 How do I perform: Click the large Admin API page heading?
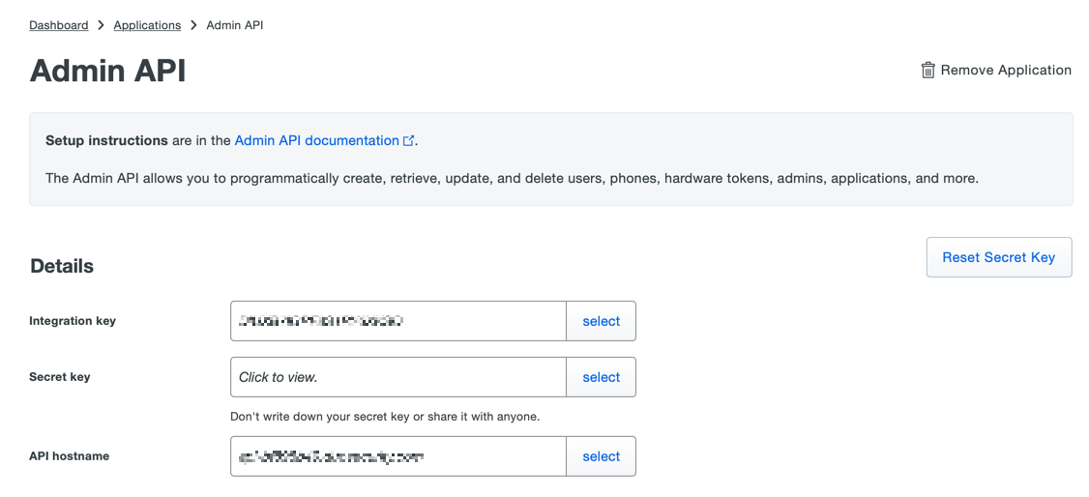(x=107, y=71)
